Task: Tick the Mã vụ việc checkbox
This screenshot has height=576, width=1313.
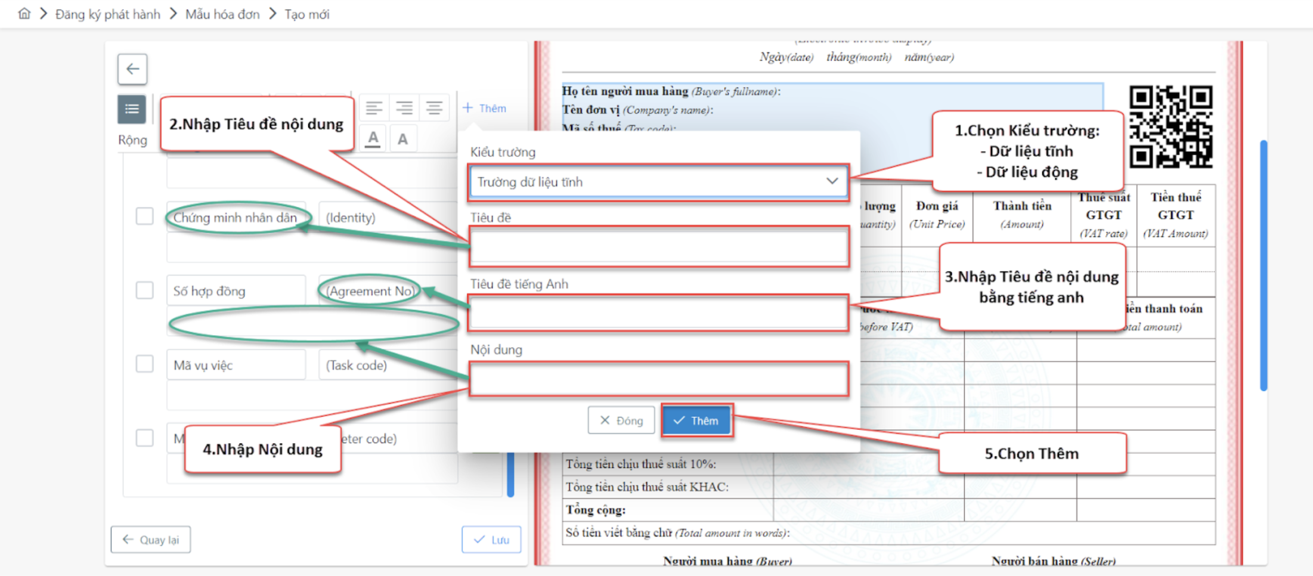Action: coord(144,364)
